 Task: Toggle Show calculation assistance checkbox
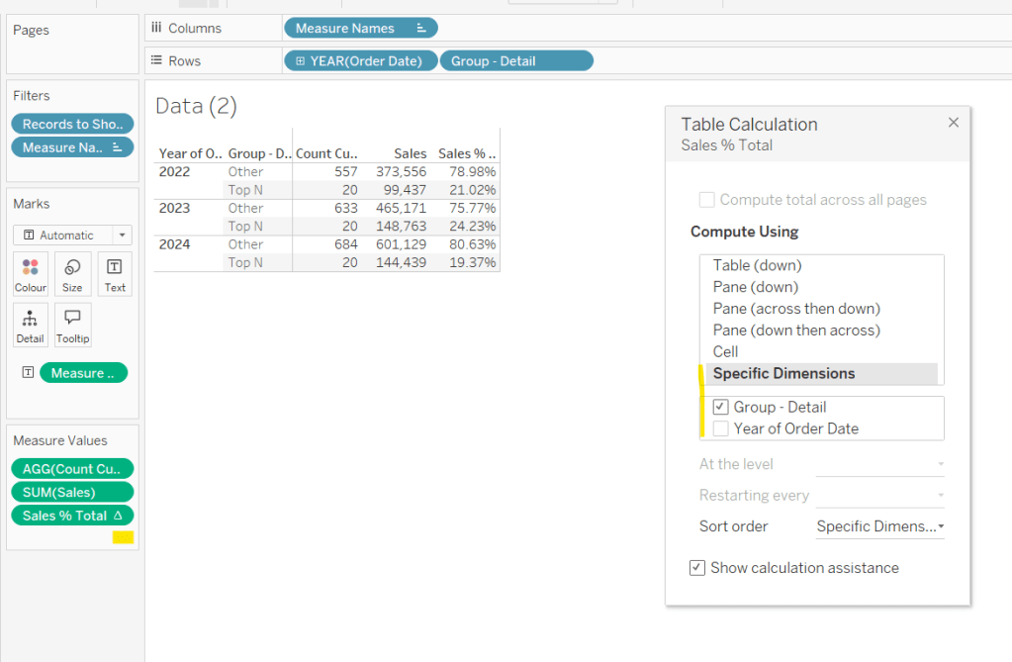pos(698,568)
